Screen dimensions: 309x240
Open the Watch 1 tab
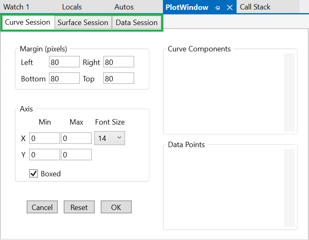[16, 7]
